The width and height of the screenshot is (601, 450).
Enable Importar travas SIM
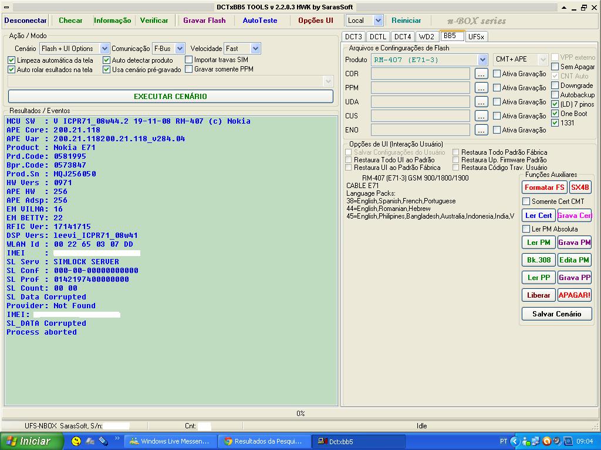[x=188, y=60]
